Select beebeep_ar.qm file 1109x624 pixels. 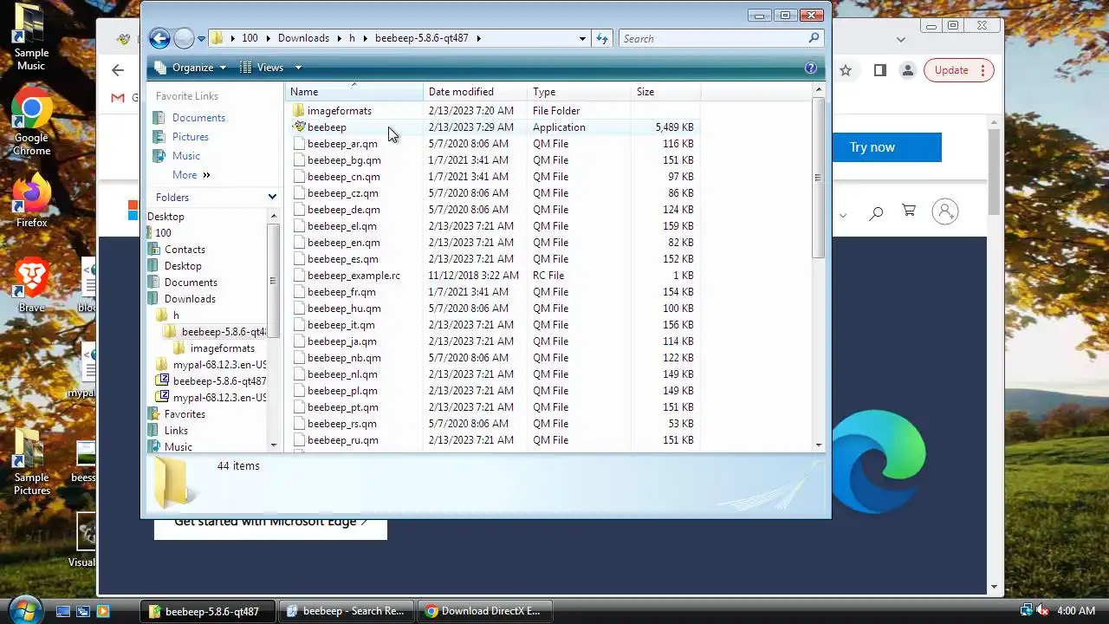(x=342, y=144)
